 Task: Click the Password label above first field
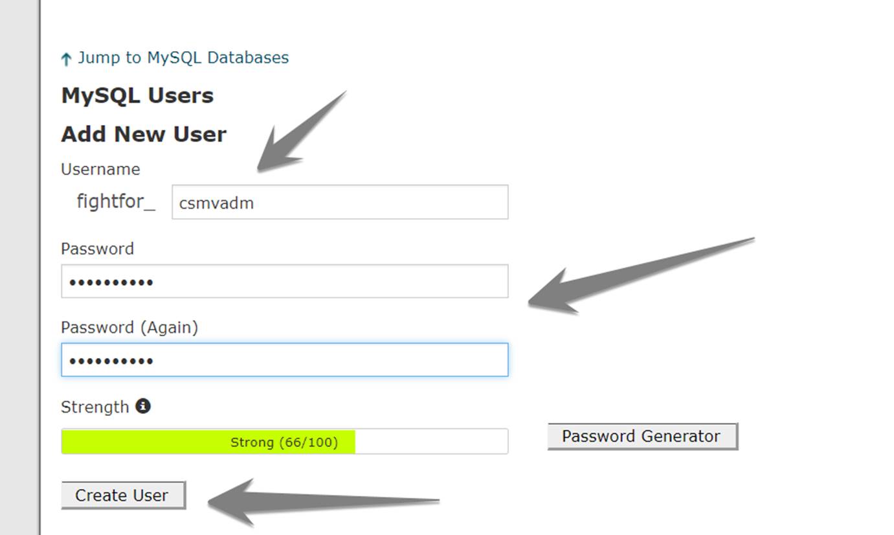(97, 249)
